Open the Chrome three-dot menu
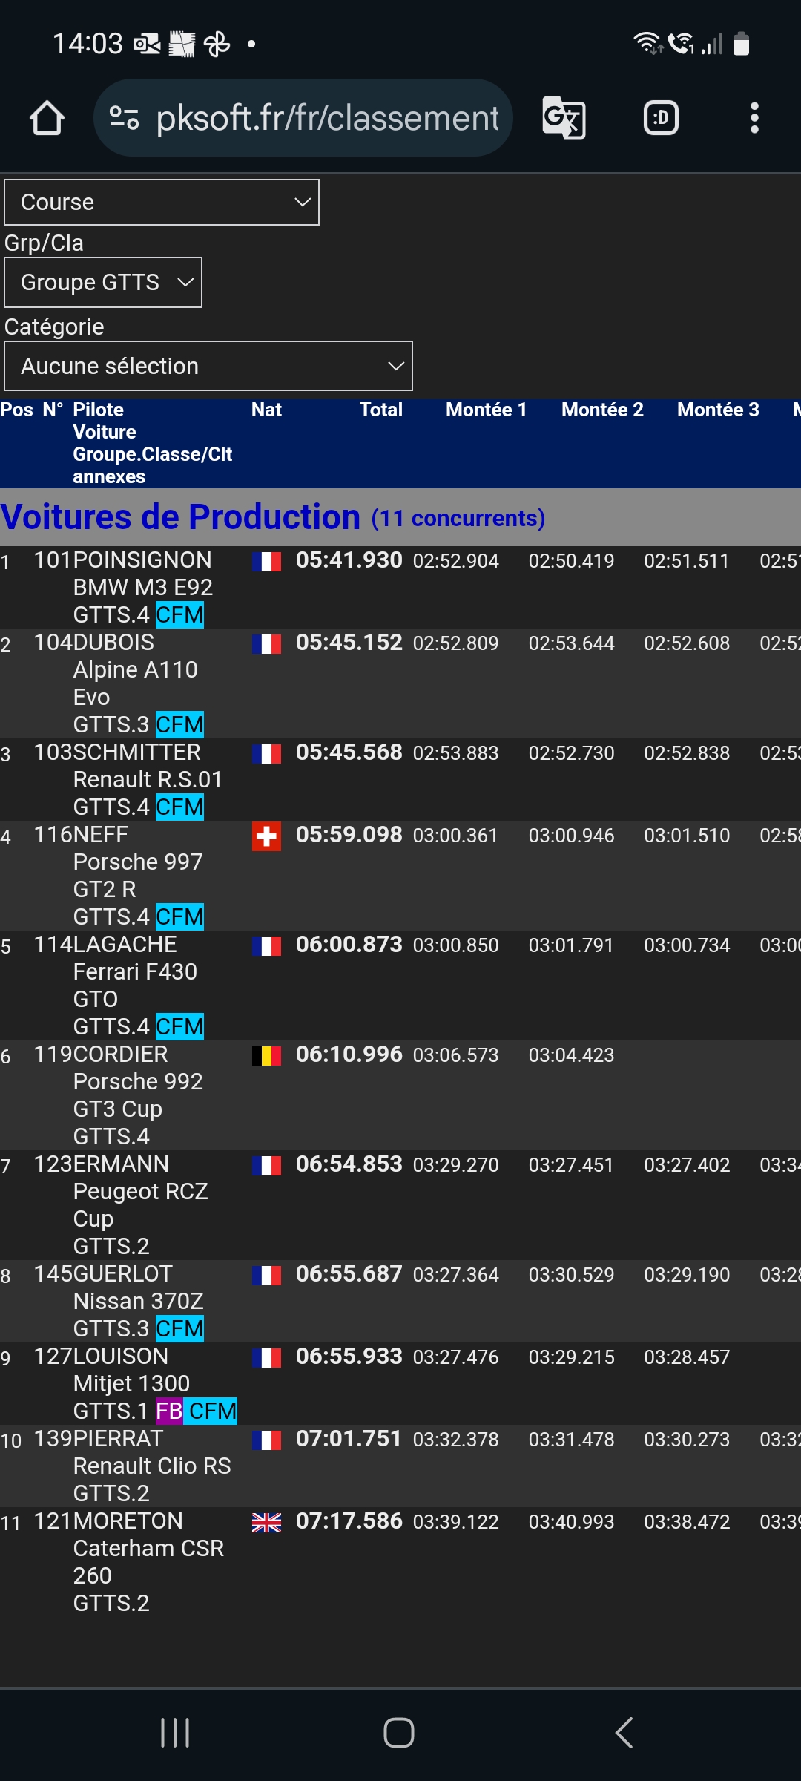Screen dimensions: 801x1781 754,118
